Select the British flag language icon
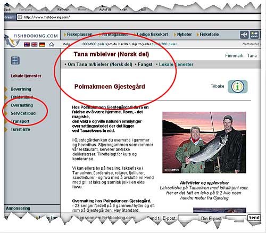 pyautogui.click(x=35, y=44)
